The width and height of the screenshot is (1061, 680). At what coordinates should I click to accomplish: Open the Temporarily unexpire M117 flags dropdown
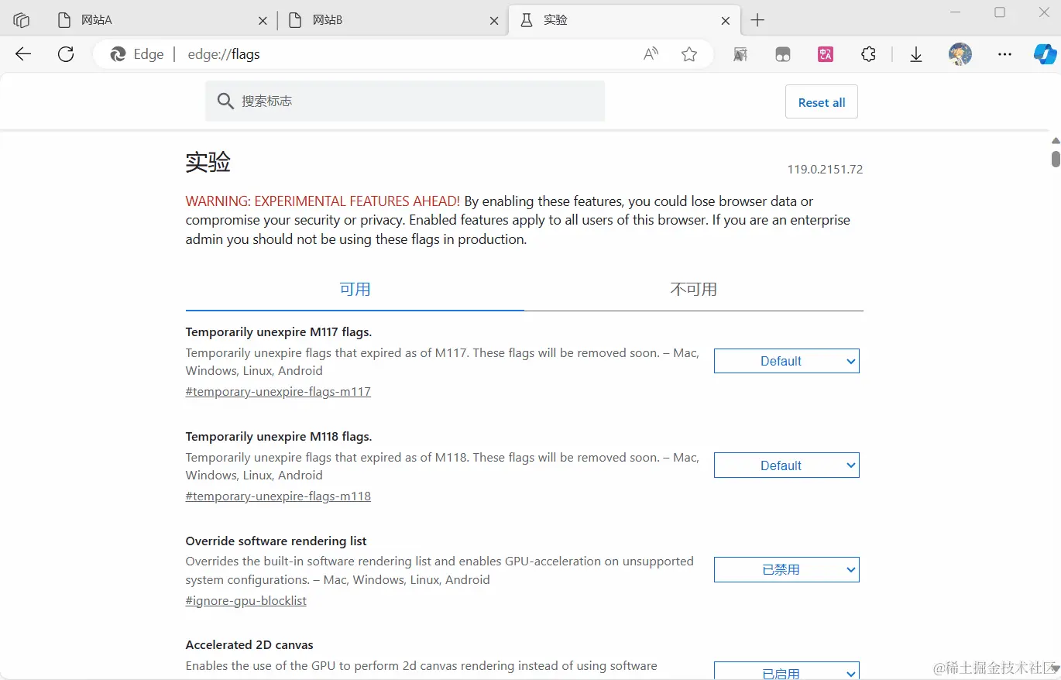786,360
